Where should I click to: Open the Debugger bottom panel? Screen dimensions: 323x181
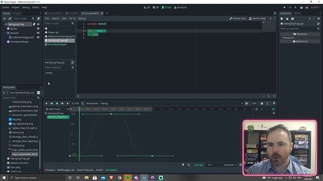pos(66,170)
